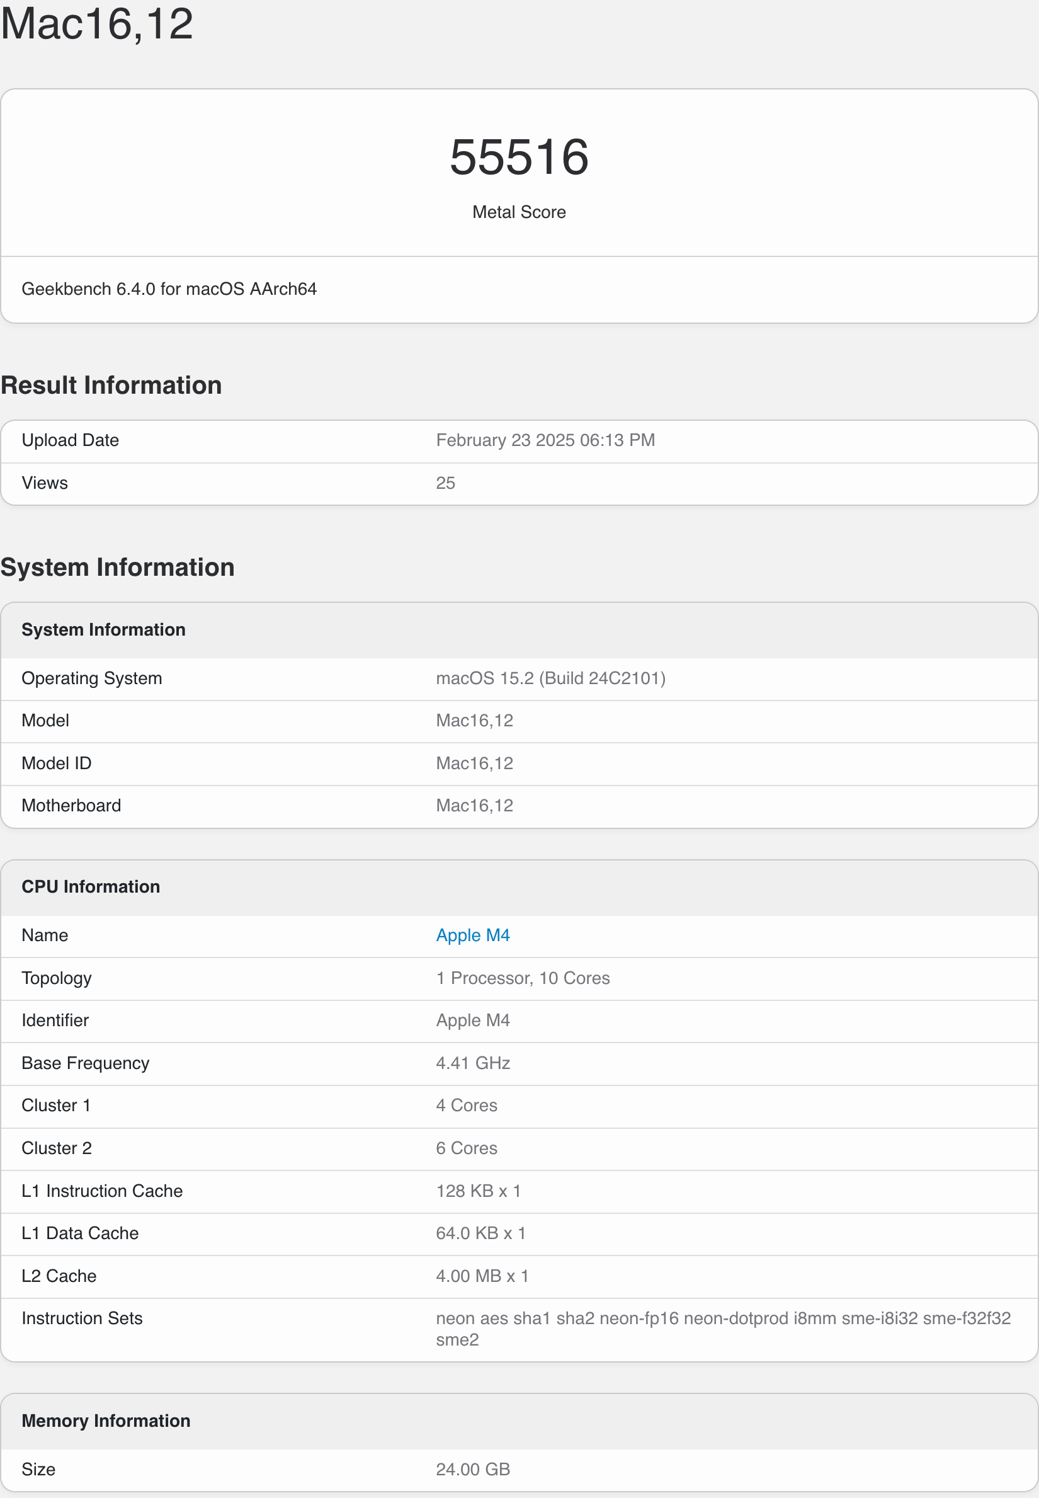Viewport: 1039px width, 1498px height.
Task: Select the Operating System label
Action: [92, 678]
